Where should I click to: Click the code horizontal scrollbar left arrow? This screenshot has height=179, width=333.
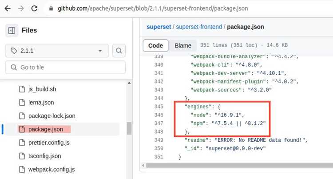[143, 165]
